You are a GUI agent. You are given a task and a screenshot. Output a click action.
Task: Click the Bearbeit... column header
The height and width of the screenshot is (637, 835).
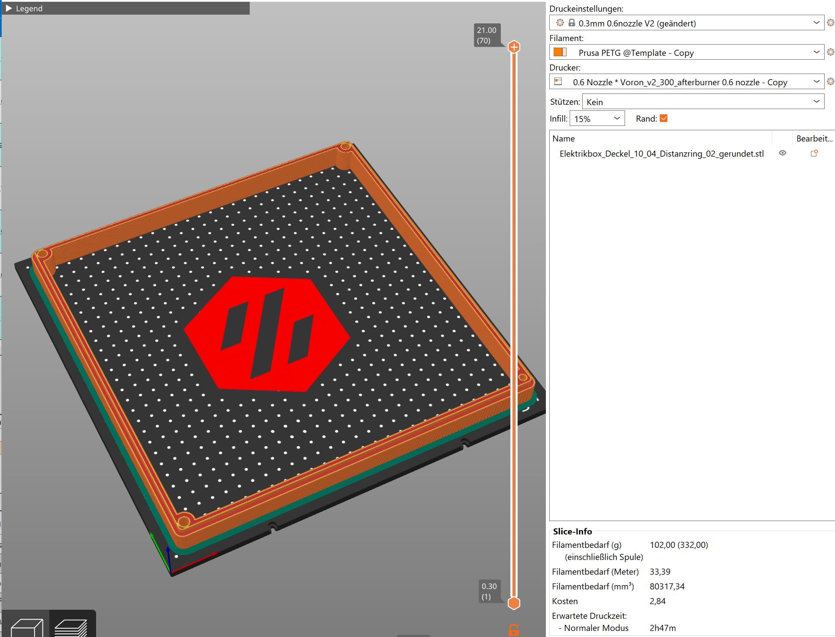point(814,138)
